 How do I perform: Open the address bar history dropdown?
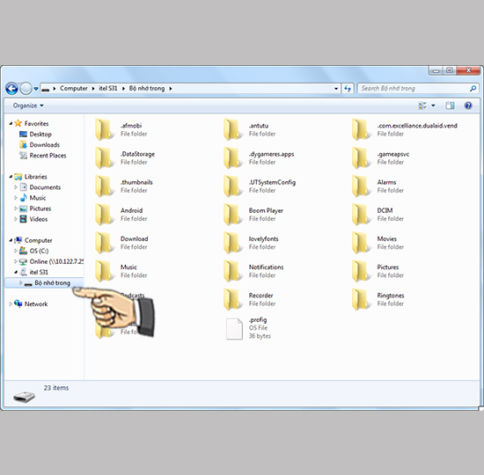tap(336, 89)
